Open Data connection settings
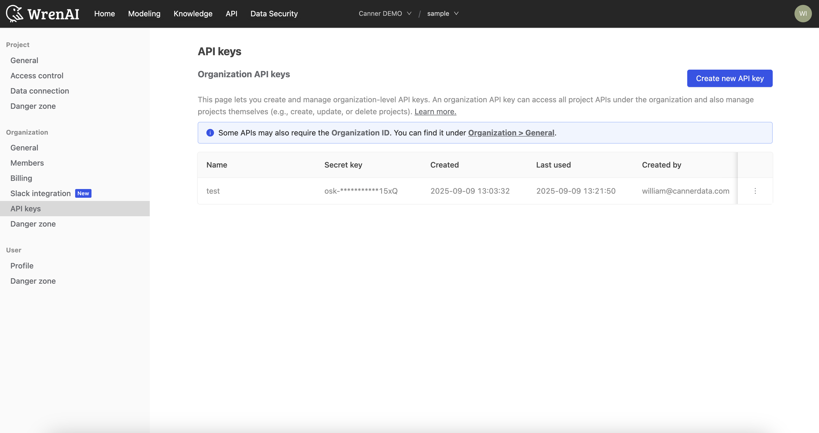 40,91
